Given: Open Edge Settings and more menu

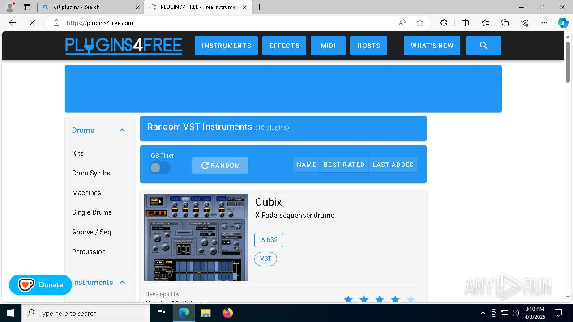Looking at the screenshot, I should 544,23.
